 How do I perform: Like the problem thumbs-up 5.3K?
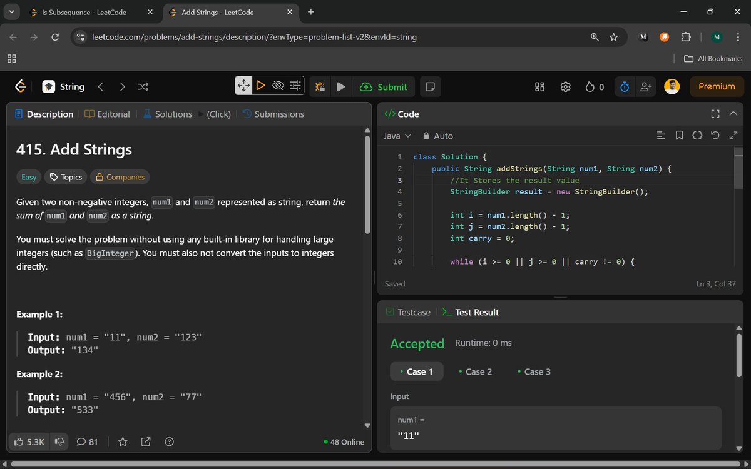coord(29,442)
